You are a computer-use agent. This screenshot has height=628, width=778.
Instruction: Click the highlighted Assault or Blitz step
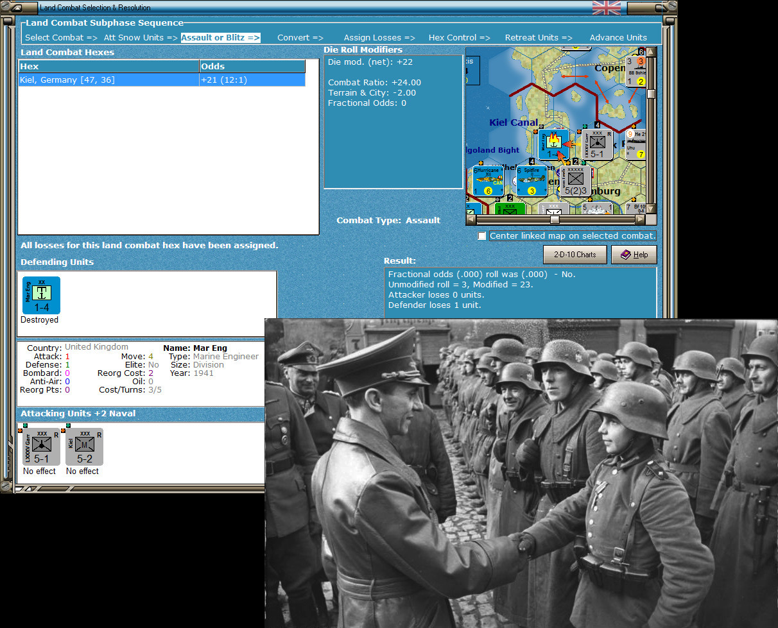coord(220,37)
